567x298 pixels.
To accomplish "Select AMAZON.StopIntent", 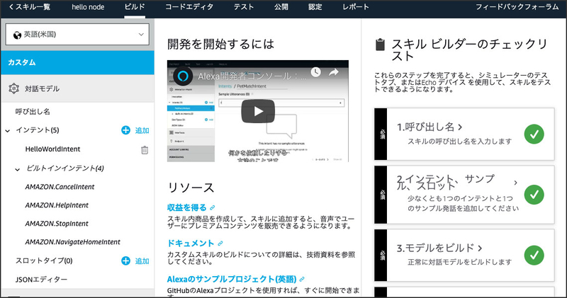I will pos(57,224).
